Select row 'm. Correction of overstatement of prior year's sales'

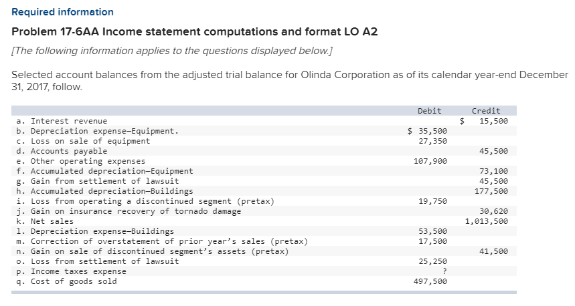(x=264, y=241)
